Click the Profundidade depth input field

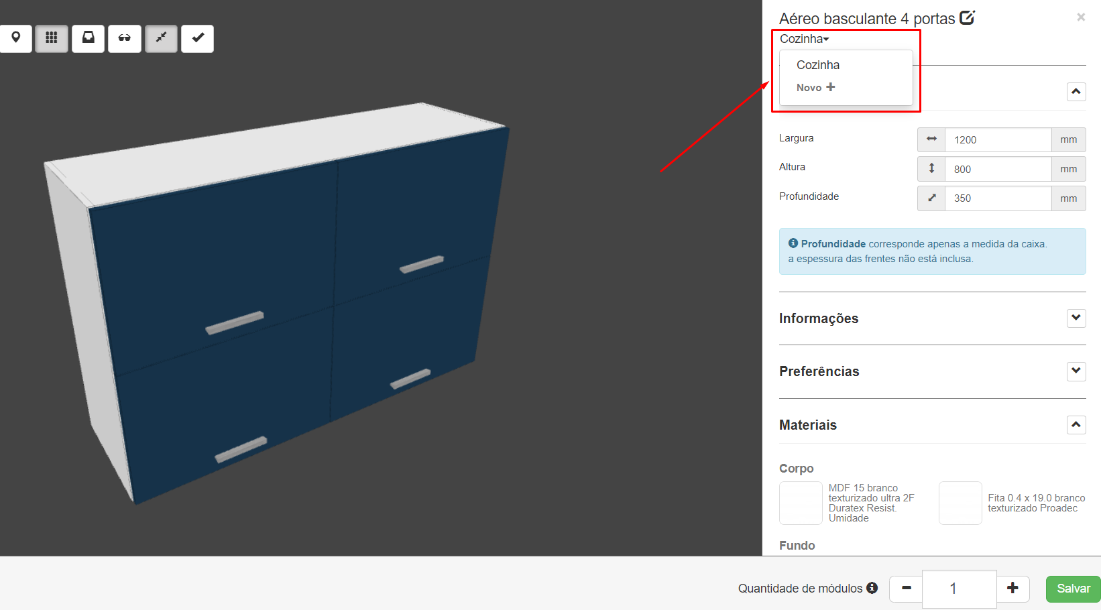[x=998, y=198]
